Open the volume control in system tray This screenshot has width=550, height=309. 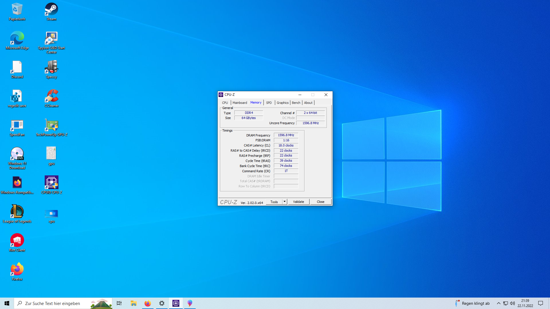pyautogui.click(x=512, y=303)
